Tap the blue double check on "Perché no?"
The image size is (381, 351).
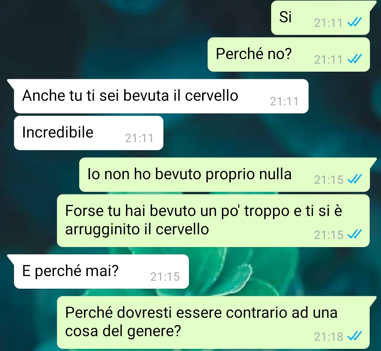(355, 59)
